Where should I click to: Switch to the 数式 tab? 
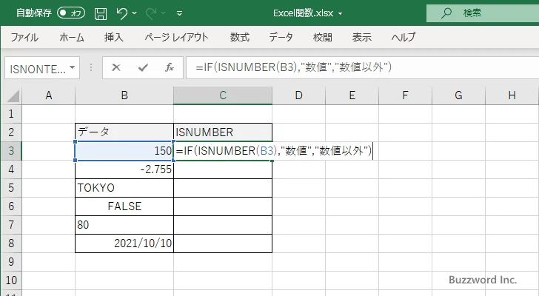240,37
